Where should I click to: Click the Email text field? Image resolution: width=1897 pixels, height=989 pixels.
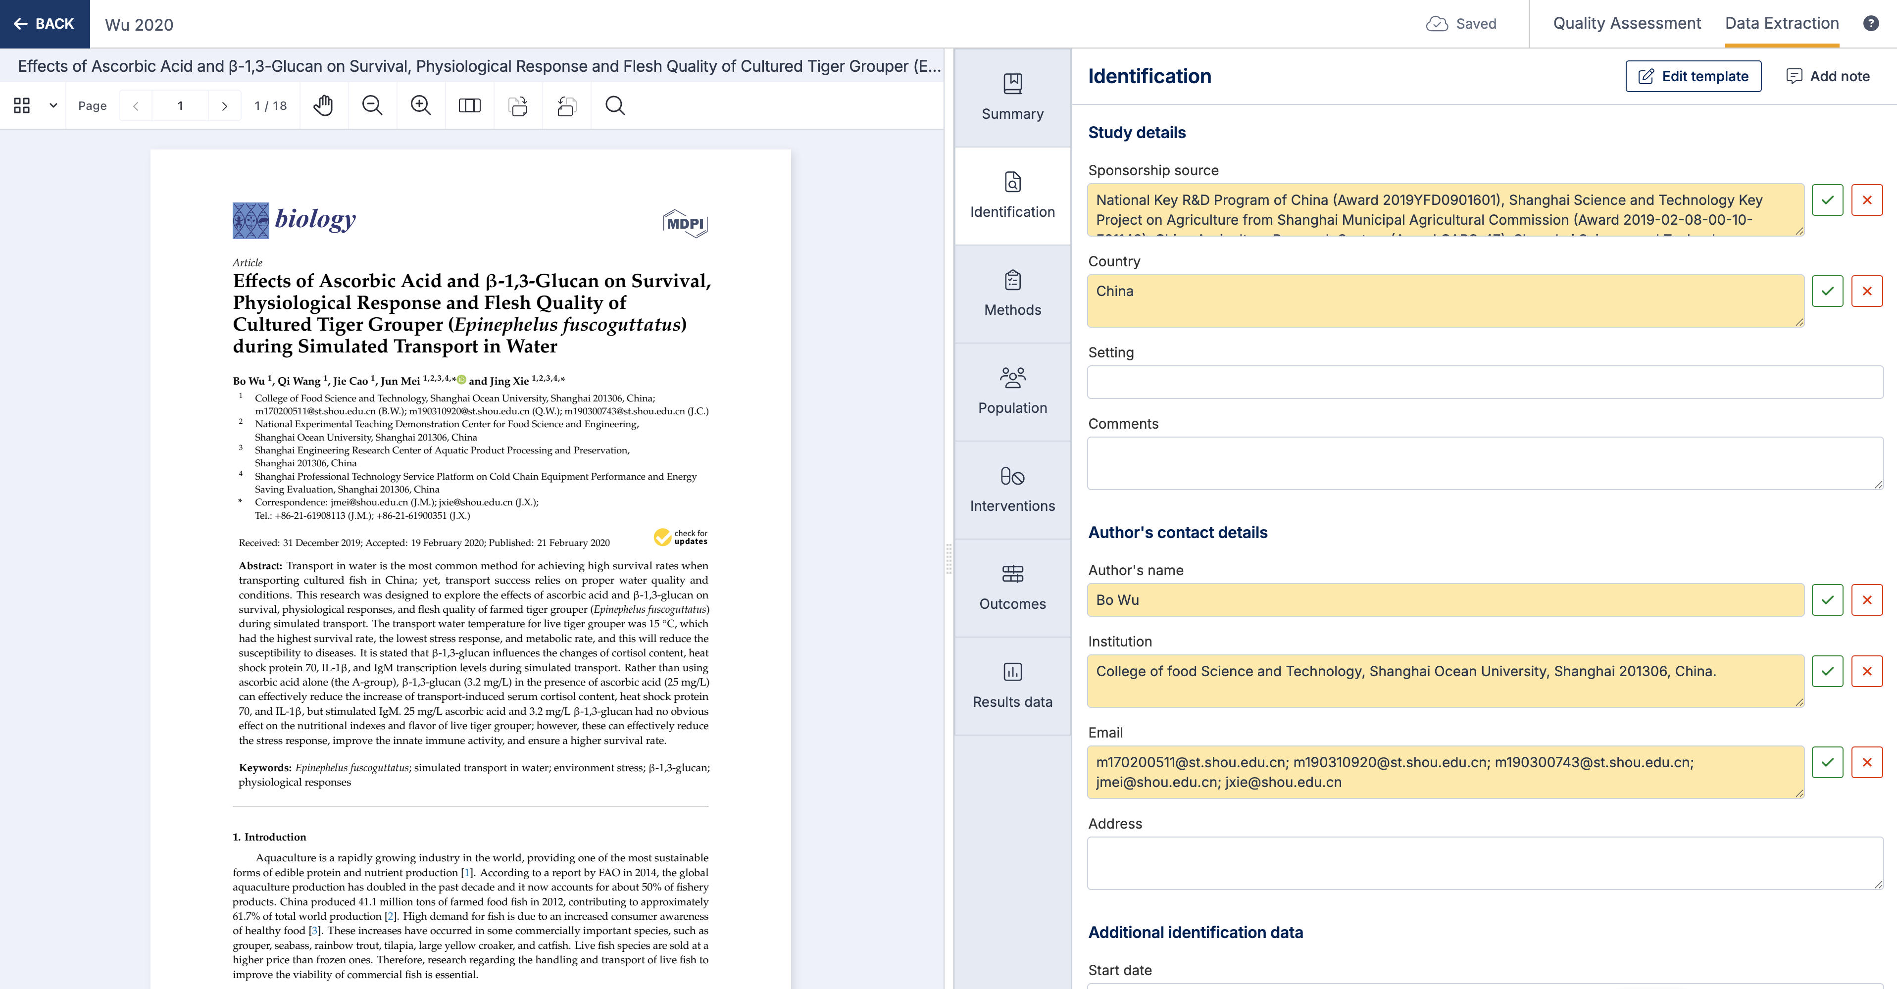pyautogui.click(x=1446, y=773)
